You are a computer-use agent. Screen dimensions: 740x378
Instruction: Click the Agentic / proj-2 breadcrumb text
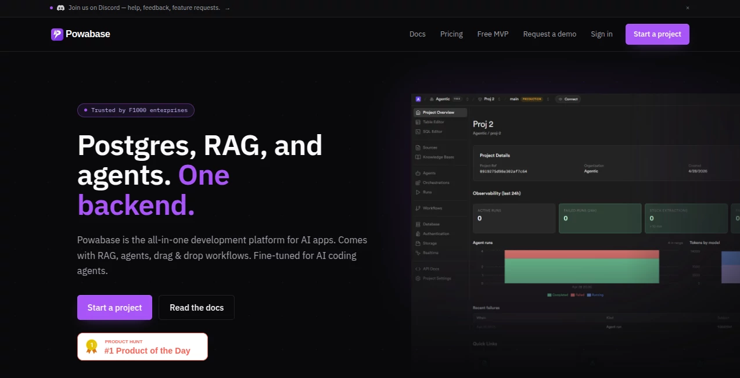tap(487, 133)
